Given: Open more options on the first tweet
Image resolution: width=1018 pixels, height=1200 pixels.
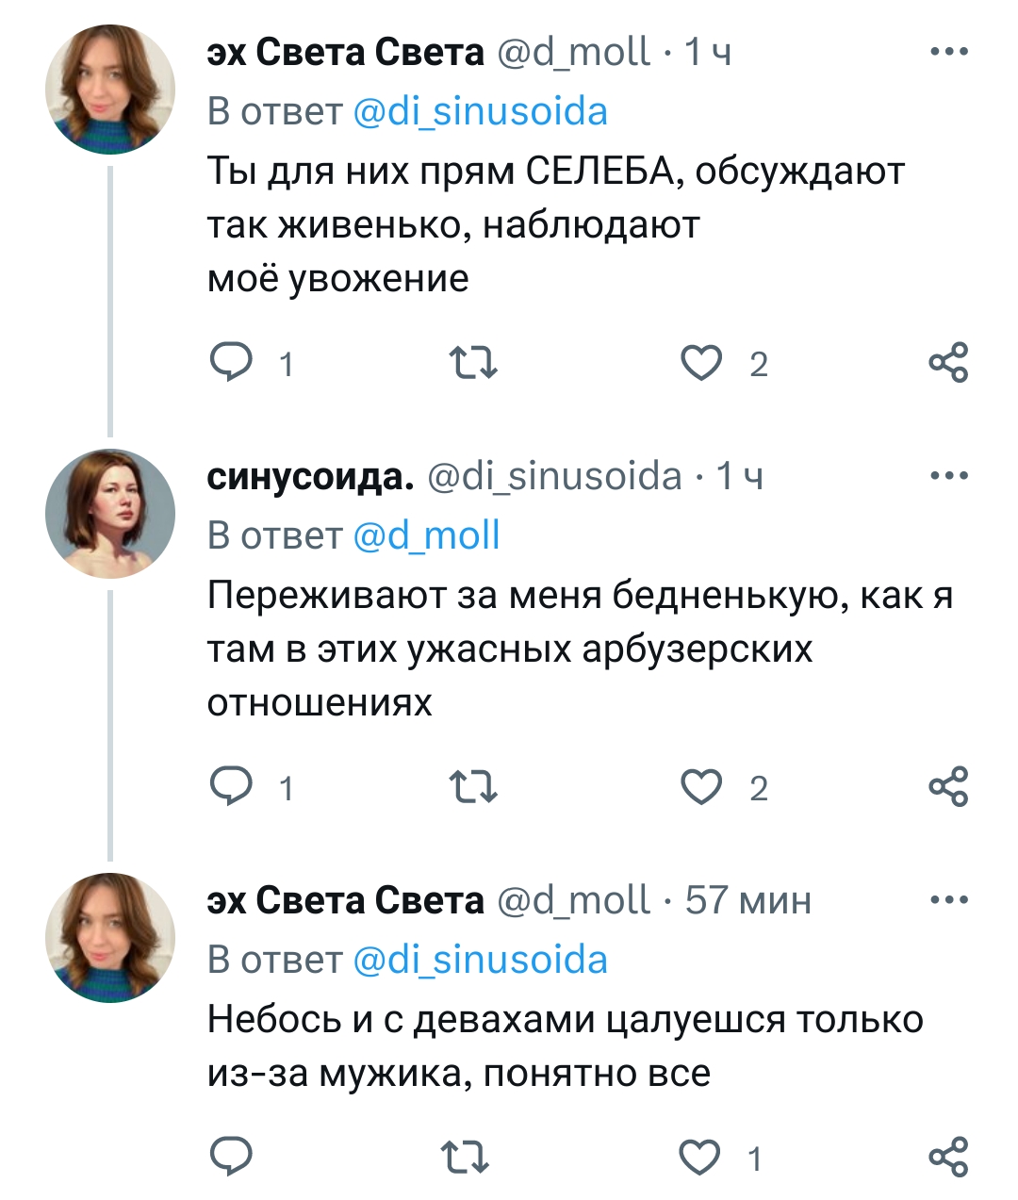Looking at the screenshot, I should (948, 52).
